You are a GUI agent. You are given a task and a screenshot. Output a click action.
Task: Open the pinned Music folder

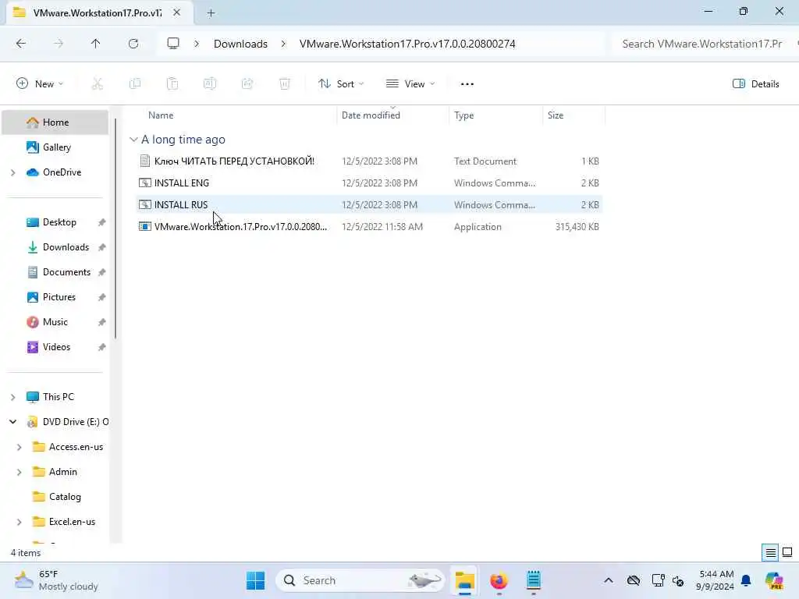[55, 322]
